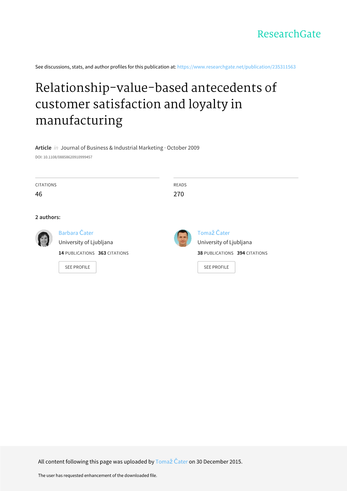Click Barbara Čater's 363 citations stat

[x=113, y=253]
